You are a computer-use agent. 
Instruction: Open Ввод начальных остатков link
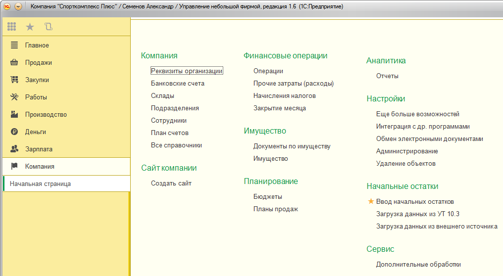[415, 201]
